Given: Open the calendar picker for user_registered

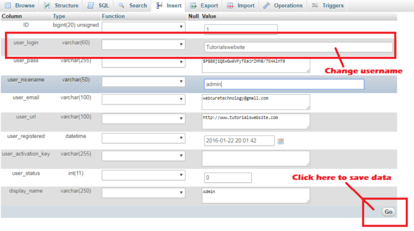Looking at the screenshot, I should [280, 141].
